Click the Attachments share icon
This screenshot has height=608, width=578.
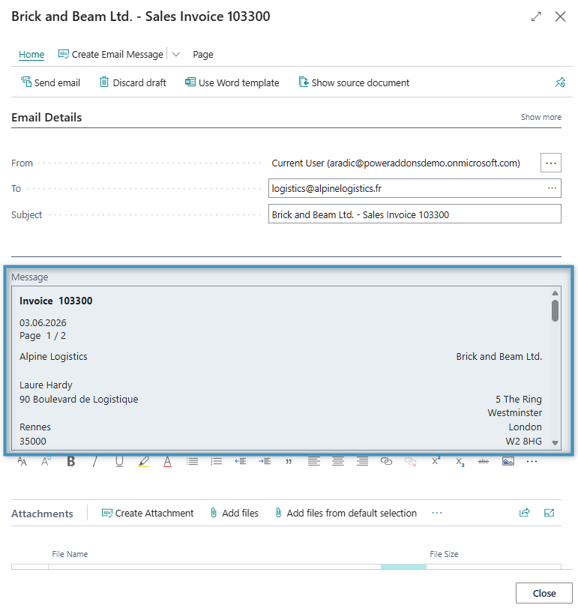click(525, 513)
